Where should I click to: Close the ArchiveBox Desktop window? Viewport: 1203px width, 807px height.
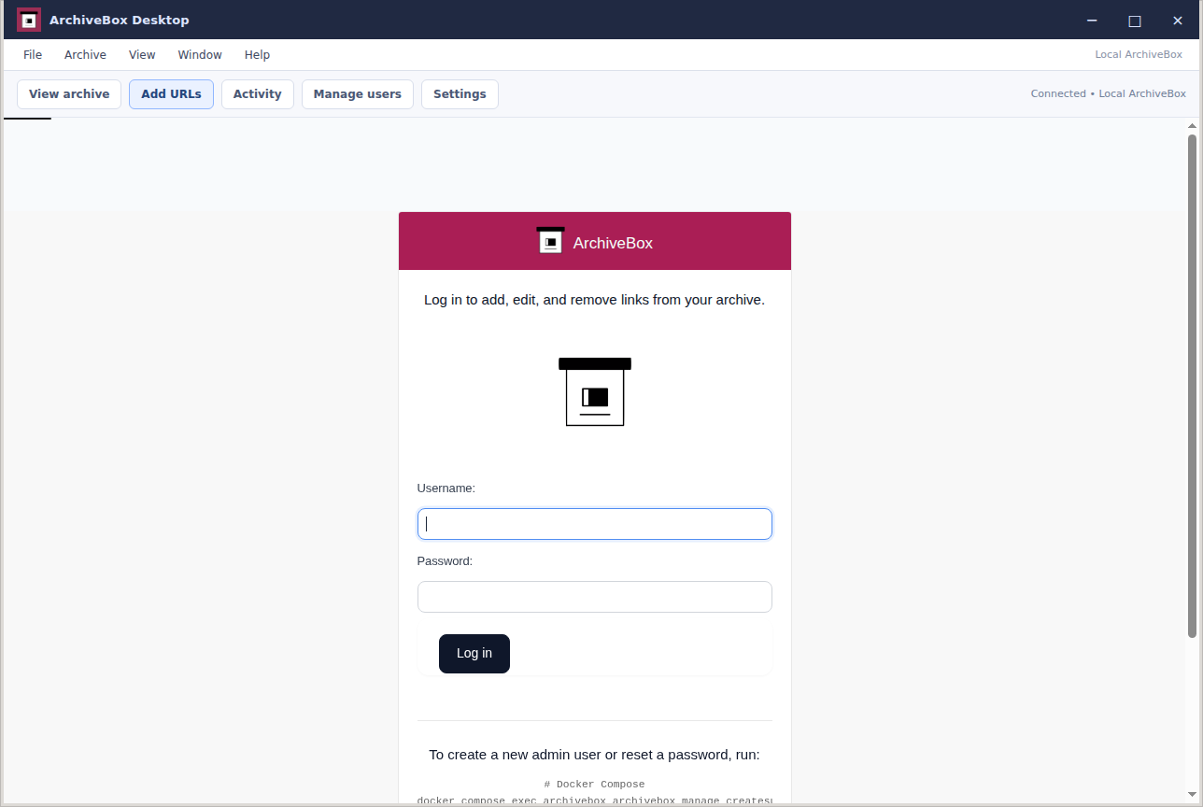point(1178,21)
